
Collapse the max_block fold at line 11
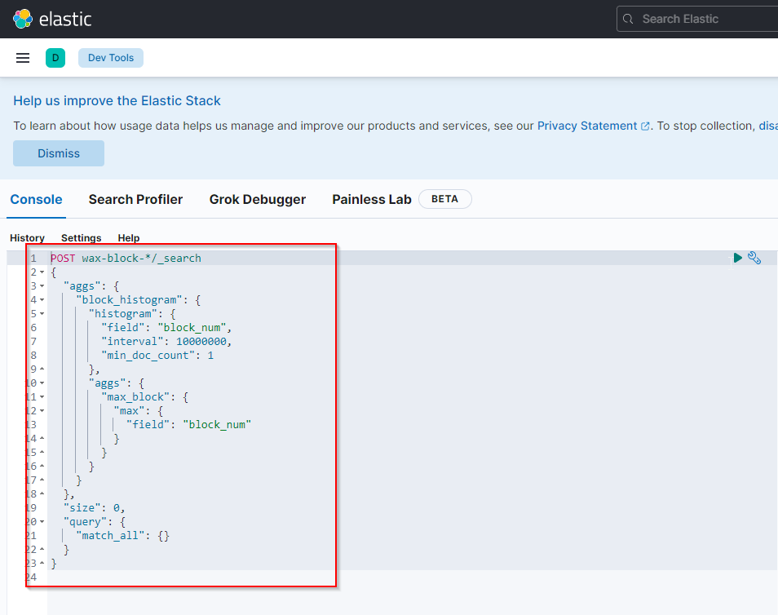pyautogui.click(x=42, y=397)
